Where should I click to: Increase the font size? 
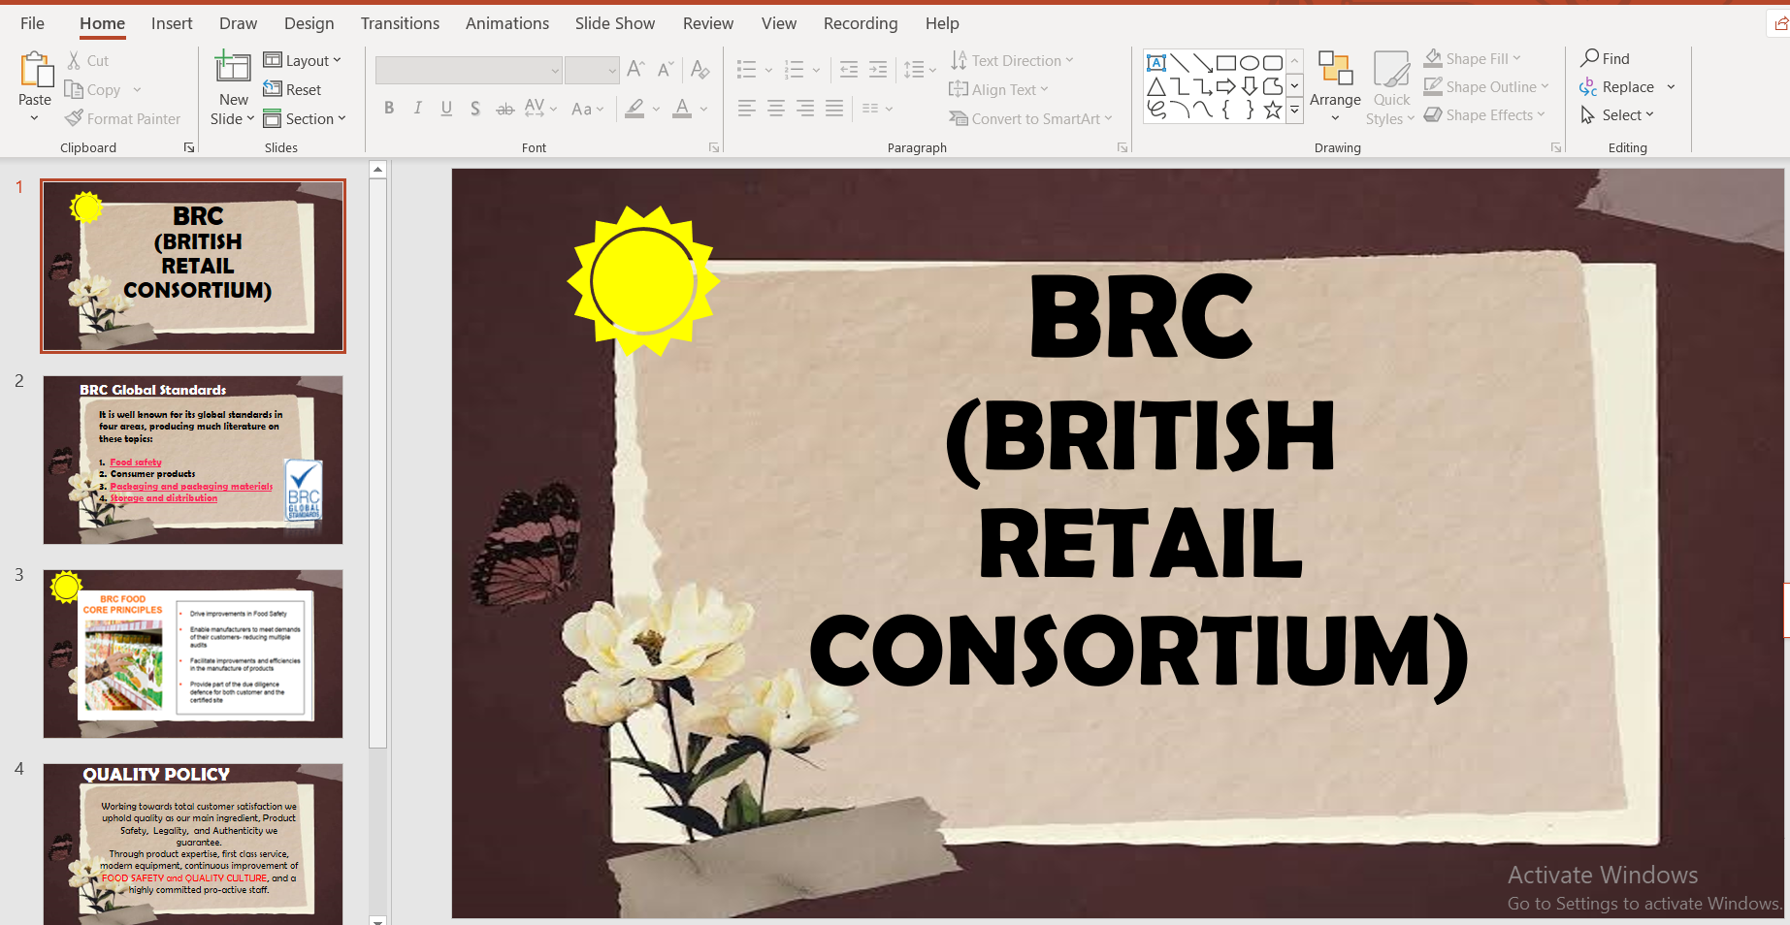tap(635, 69)
